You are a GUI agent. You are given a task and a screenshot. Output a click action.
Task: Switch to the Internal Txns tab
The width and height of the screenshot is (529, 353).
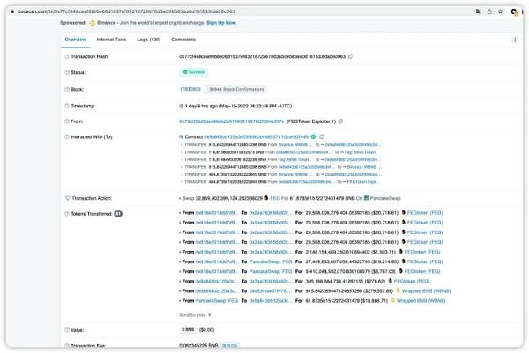click(111, 40)
